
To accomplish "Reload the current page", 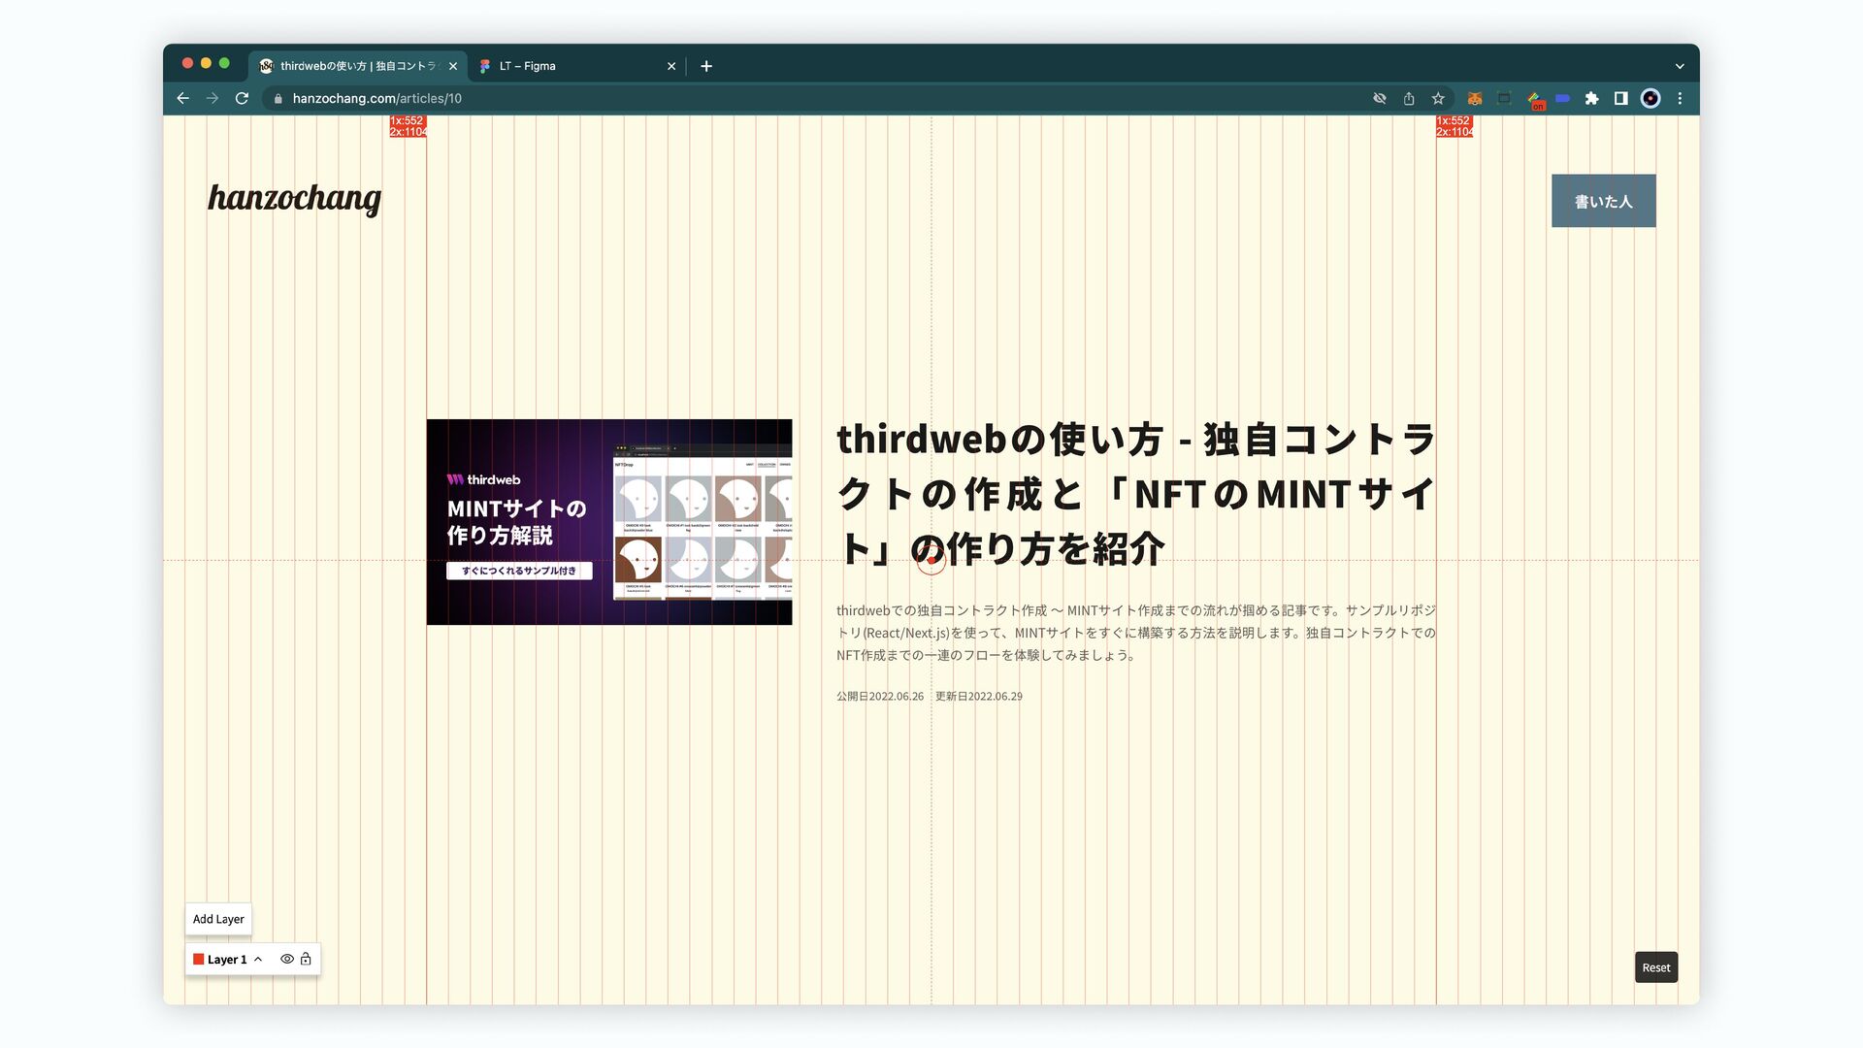I will [243, 98].
